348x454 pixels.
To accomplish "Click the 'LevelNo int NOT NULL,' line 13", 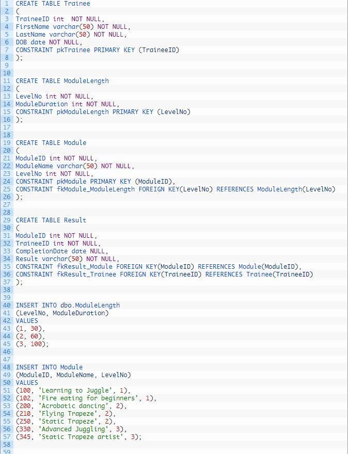I will (55, 96).
